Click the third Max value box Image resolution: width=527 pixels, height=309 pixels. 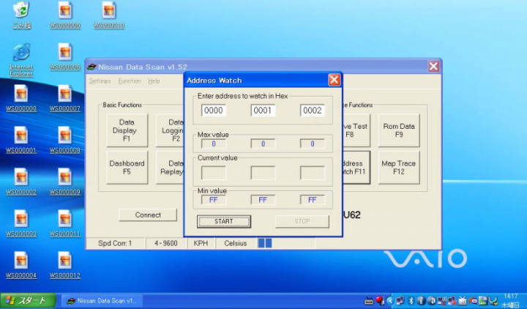tap(313, 144)
